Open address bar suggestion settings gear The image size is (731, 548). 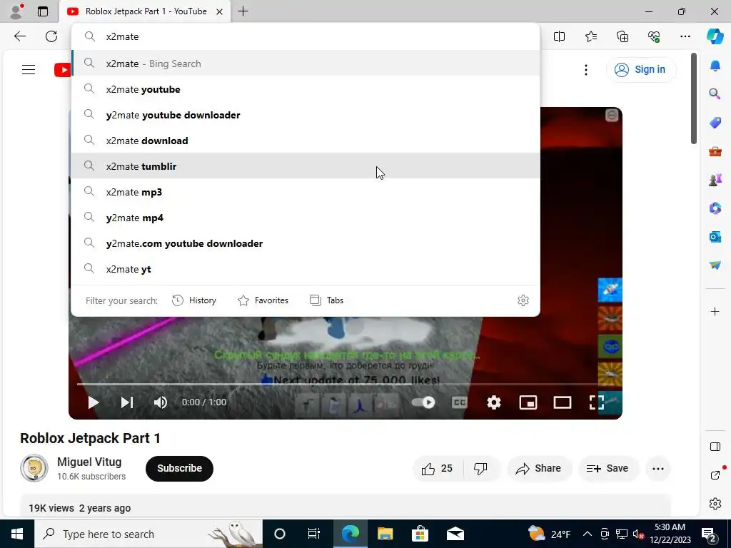pos(523,300)
